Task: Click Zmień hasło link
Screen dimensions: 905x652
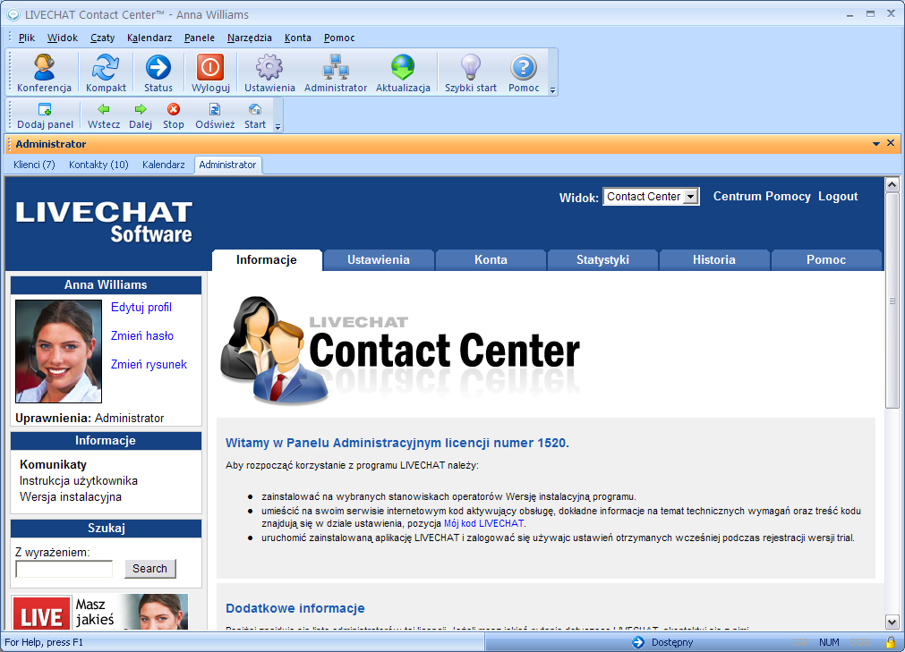Action: point(142,336)
